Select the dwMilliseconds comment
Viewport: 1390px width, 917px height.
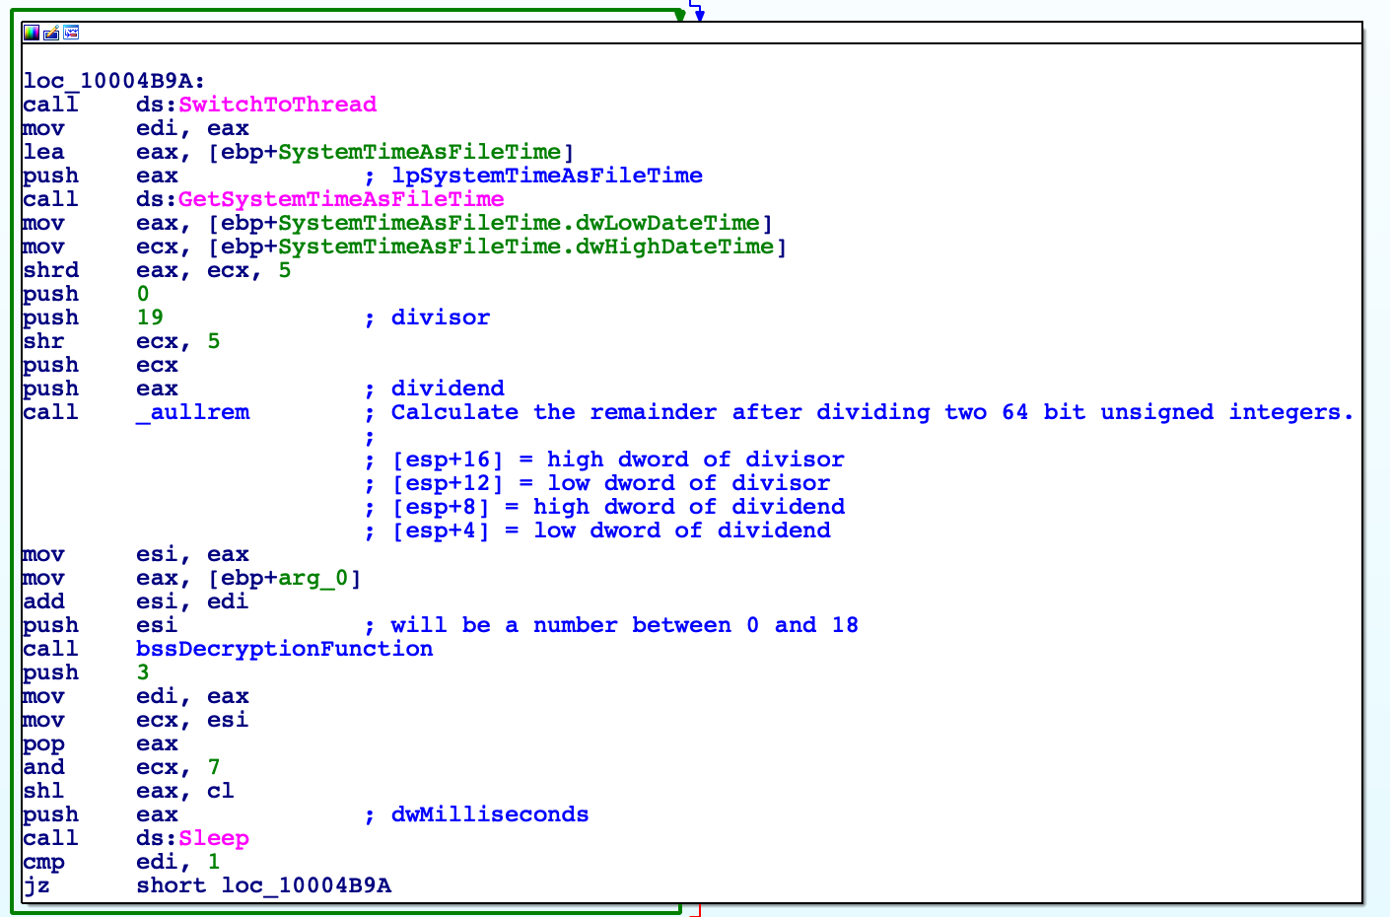489,813
